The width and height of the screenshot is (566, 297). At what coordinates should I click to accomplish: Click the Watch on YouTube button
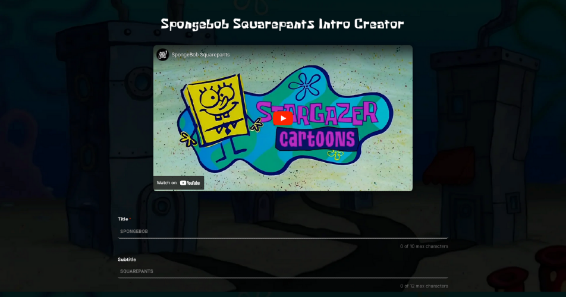click(x=179, y=183)
